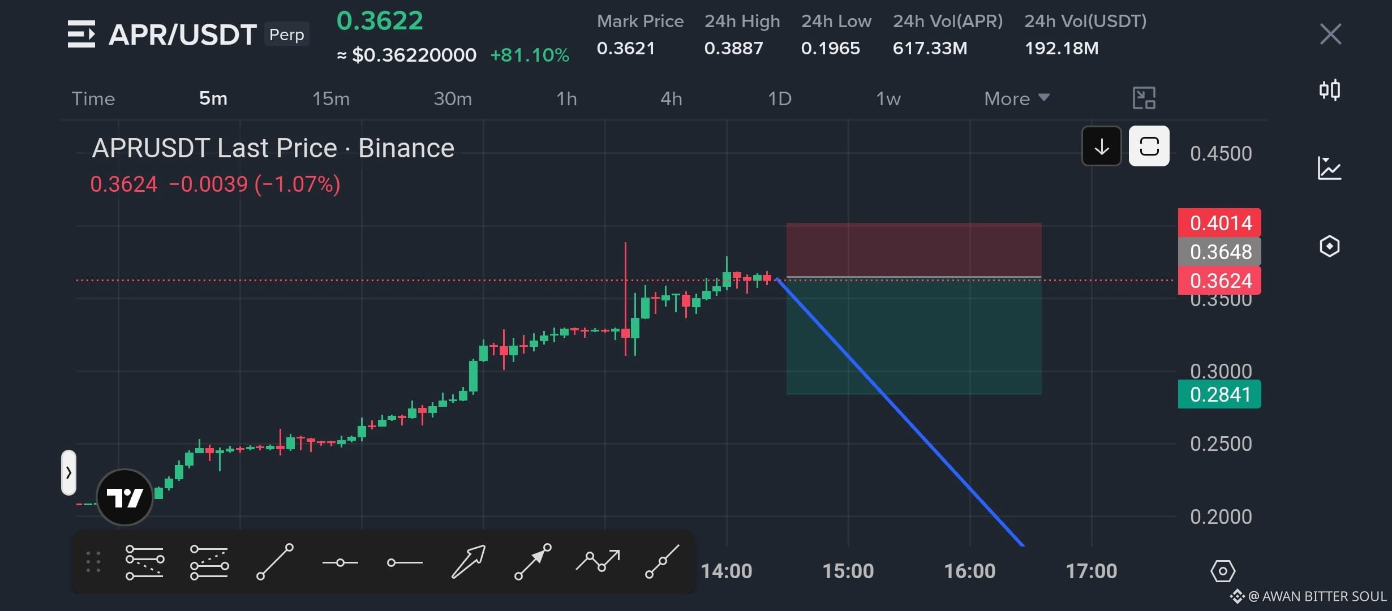Click the down-arrow scroll-to-latest button
This screenshot has height=611, width=1392.
(x=1101, y=147)
